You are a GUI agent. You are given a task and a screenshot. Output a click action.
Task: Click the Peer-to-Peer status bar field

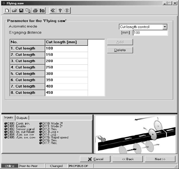pos(32,166)
